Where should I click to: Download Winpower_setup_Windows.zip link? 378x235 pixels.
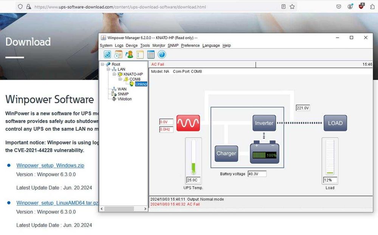tap(50, 166)
